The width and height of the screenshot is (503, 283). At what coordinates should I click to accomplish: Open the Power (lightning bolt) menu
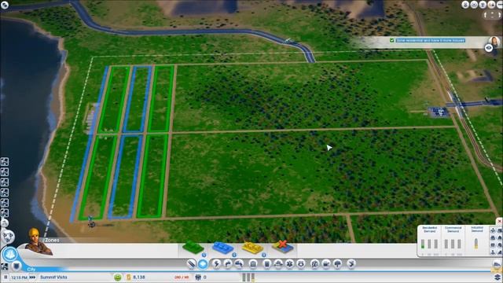pyautogui.click(x=217, y=264)
